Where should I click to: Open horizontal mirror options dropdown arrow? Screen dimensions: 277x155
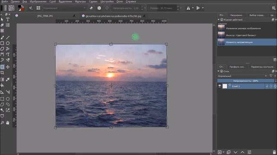193,8
